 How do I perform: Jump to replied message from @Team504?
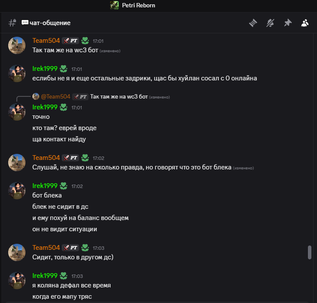[x=117, y=97]
